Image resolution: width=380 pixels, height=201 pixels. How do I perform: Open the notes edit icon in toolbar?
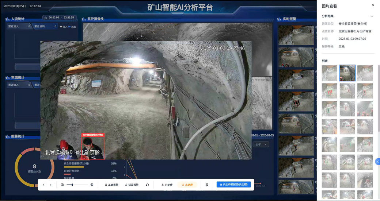coord(207,185)
